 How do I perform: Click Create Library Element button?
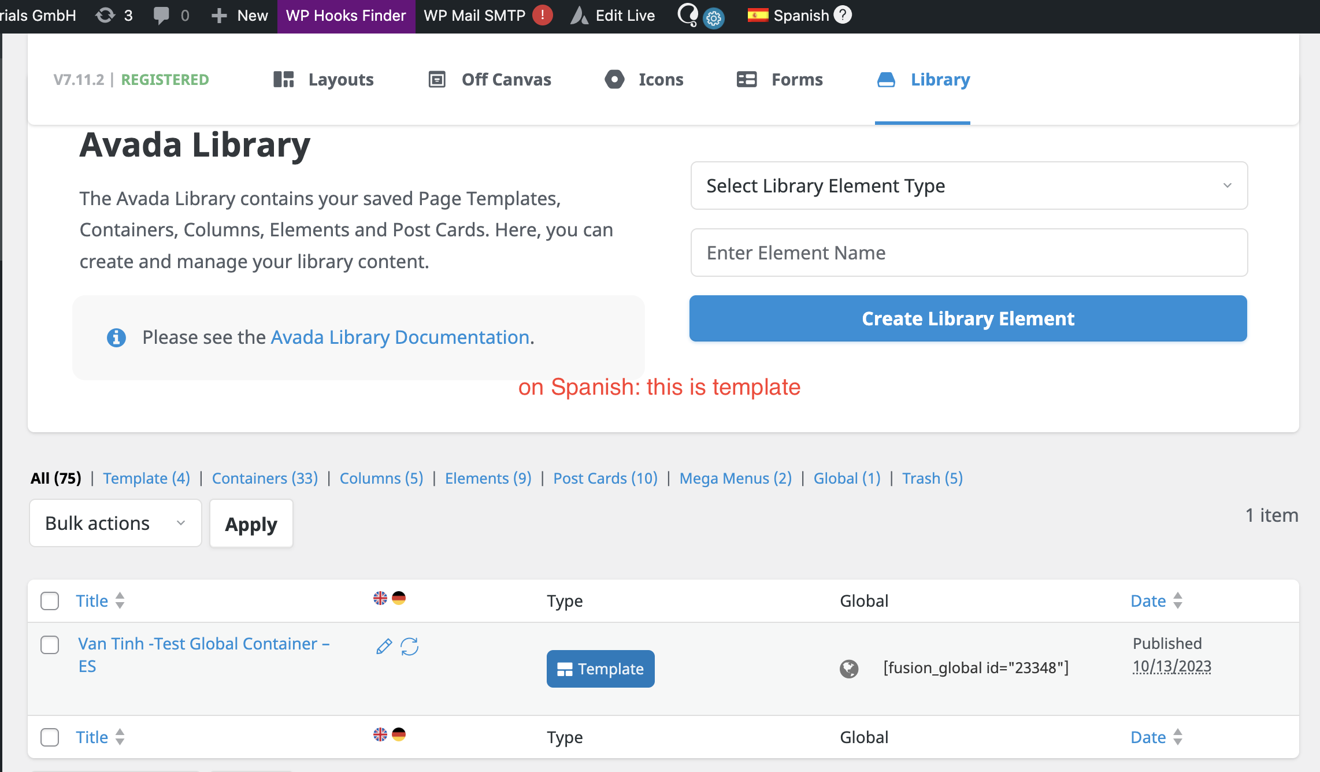968,318
